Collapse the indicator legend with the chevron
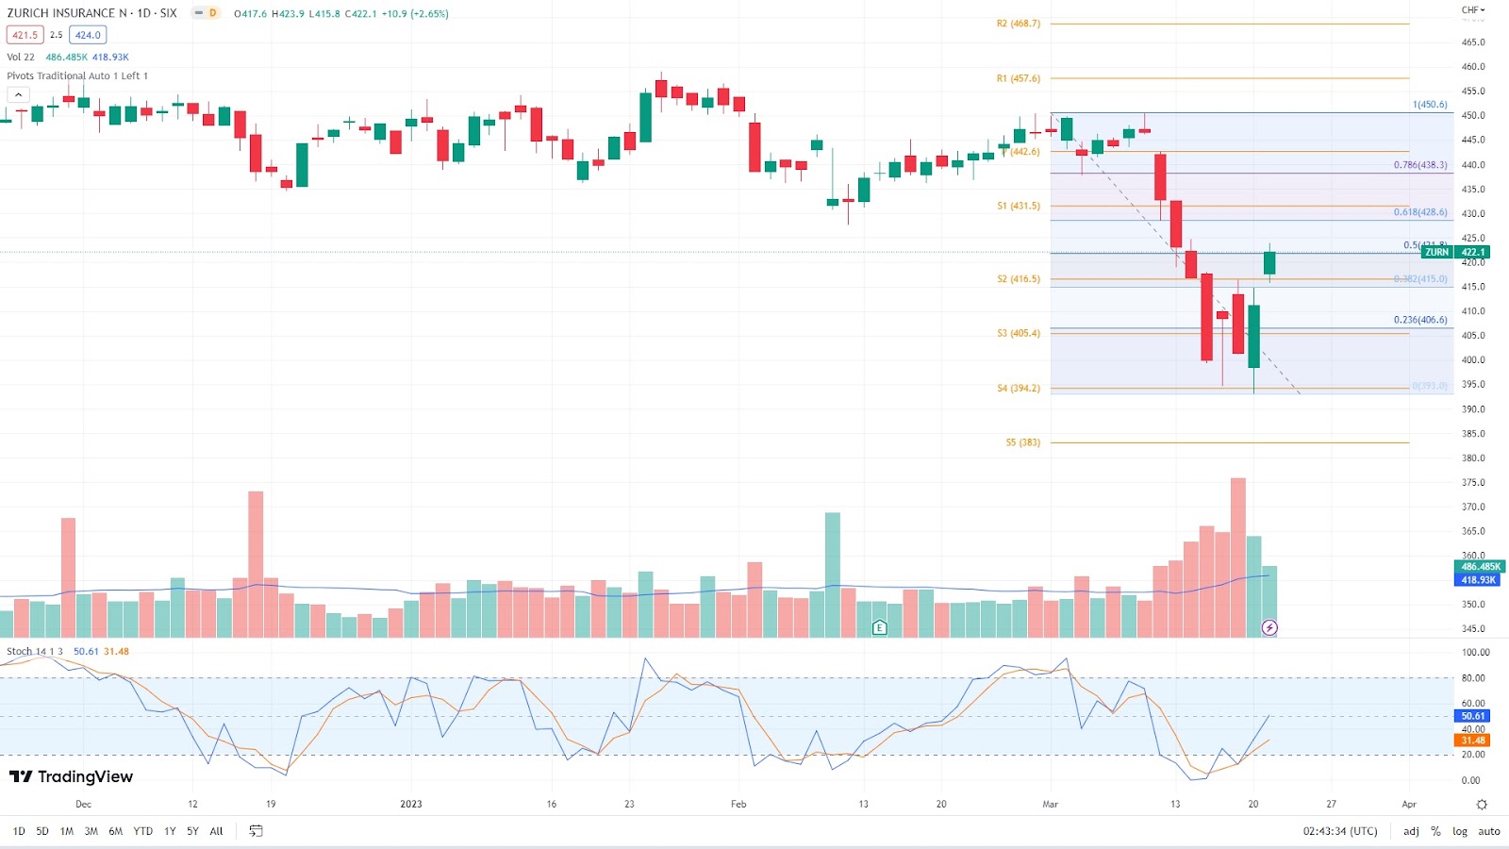 pos(18,94)
